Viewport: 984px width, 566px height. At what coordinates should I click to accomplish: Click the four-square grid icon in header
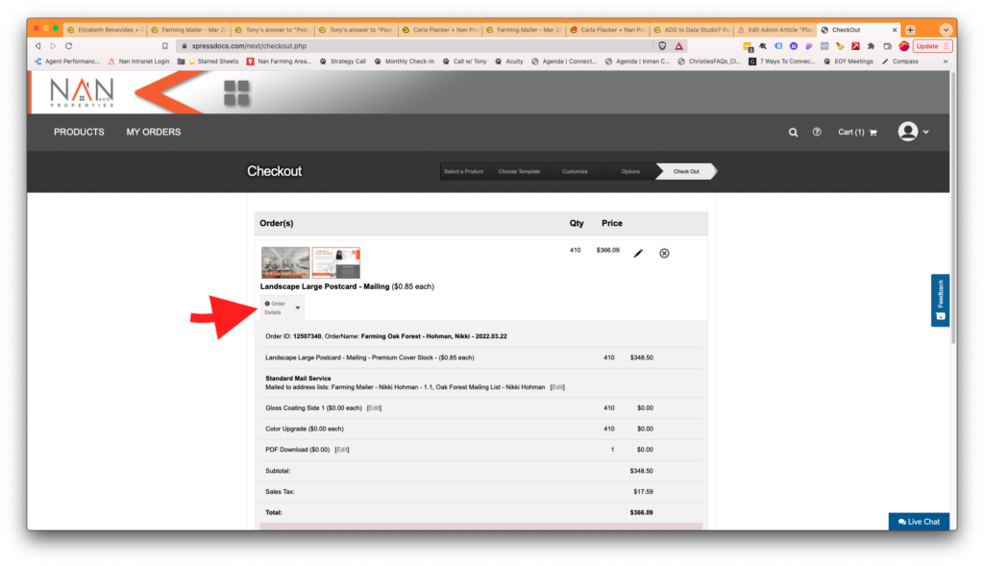click(x=236, y=93)
